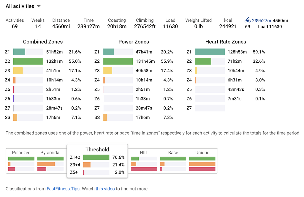Click the blue bicycle icon in summary row
Viewport: 304px width, 197px height.
click(x=247, y=21)
